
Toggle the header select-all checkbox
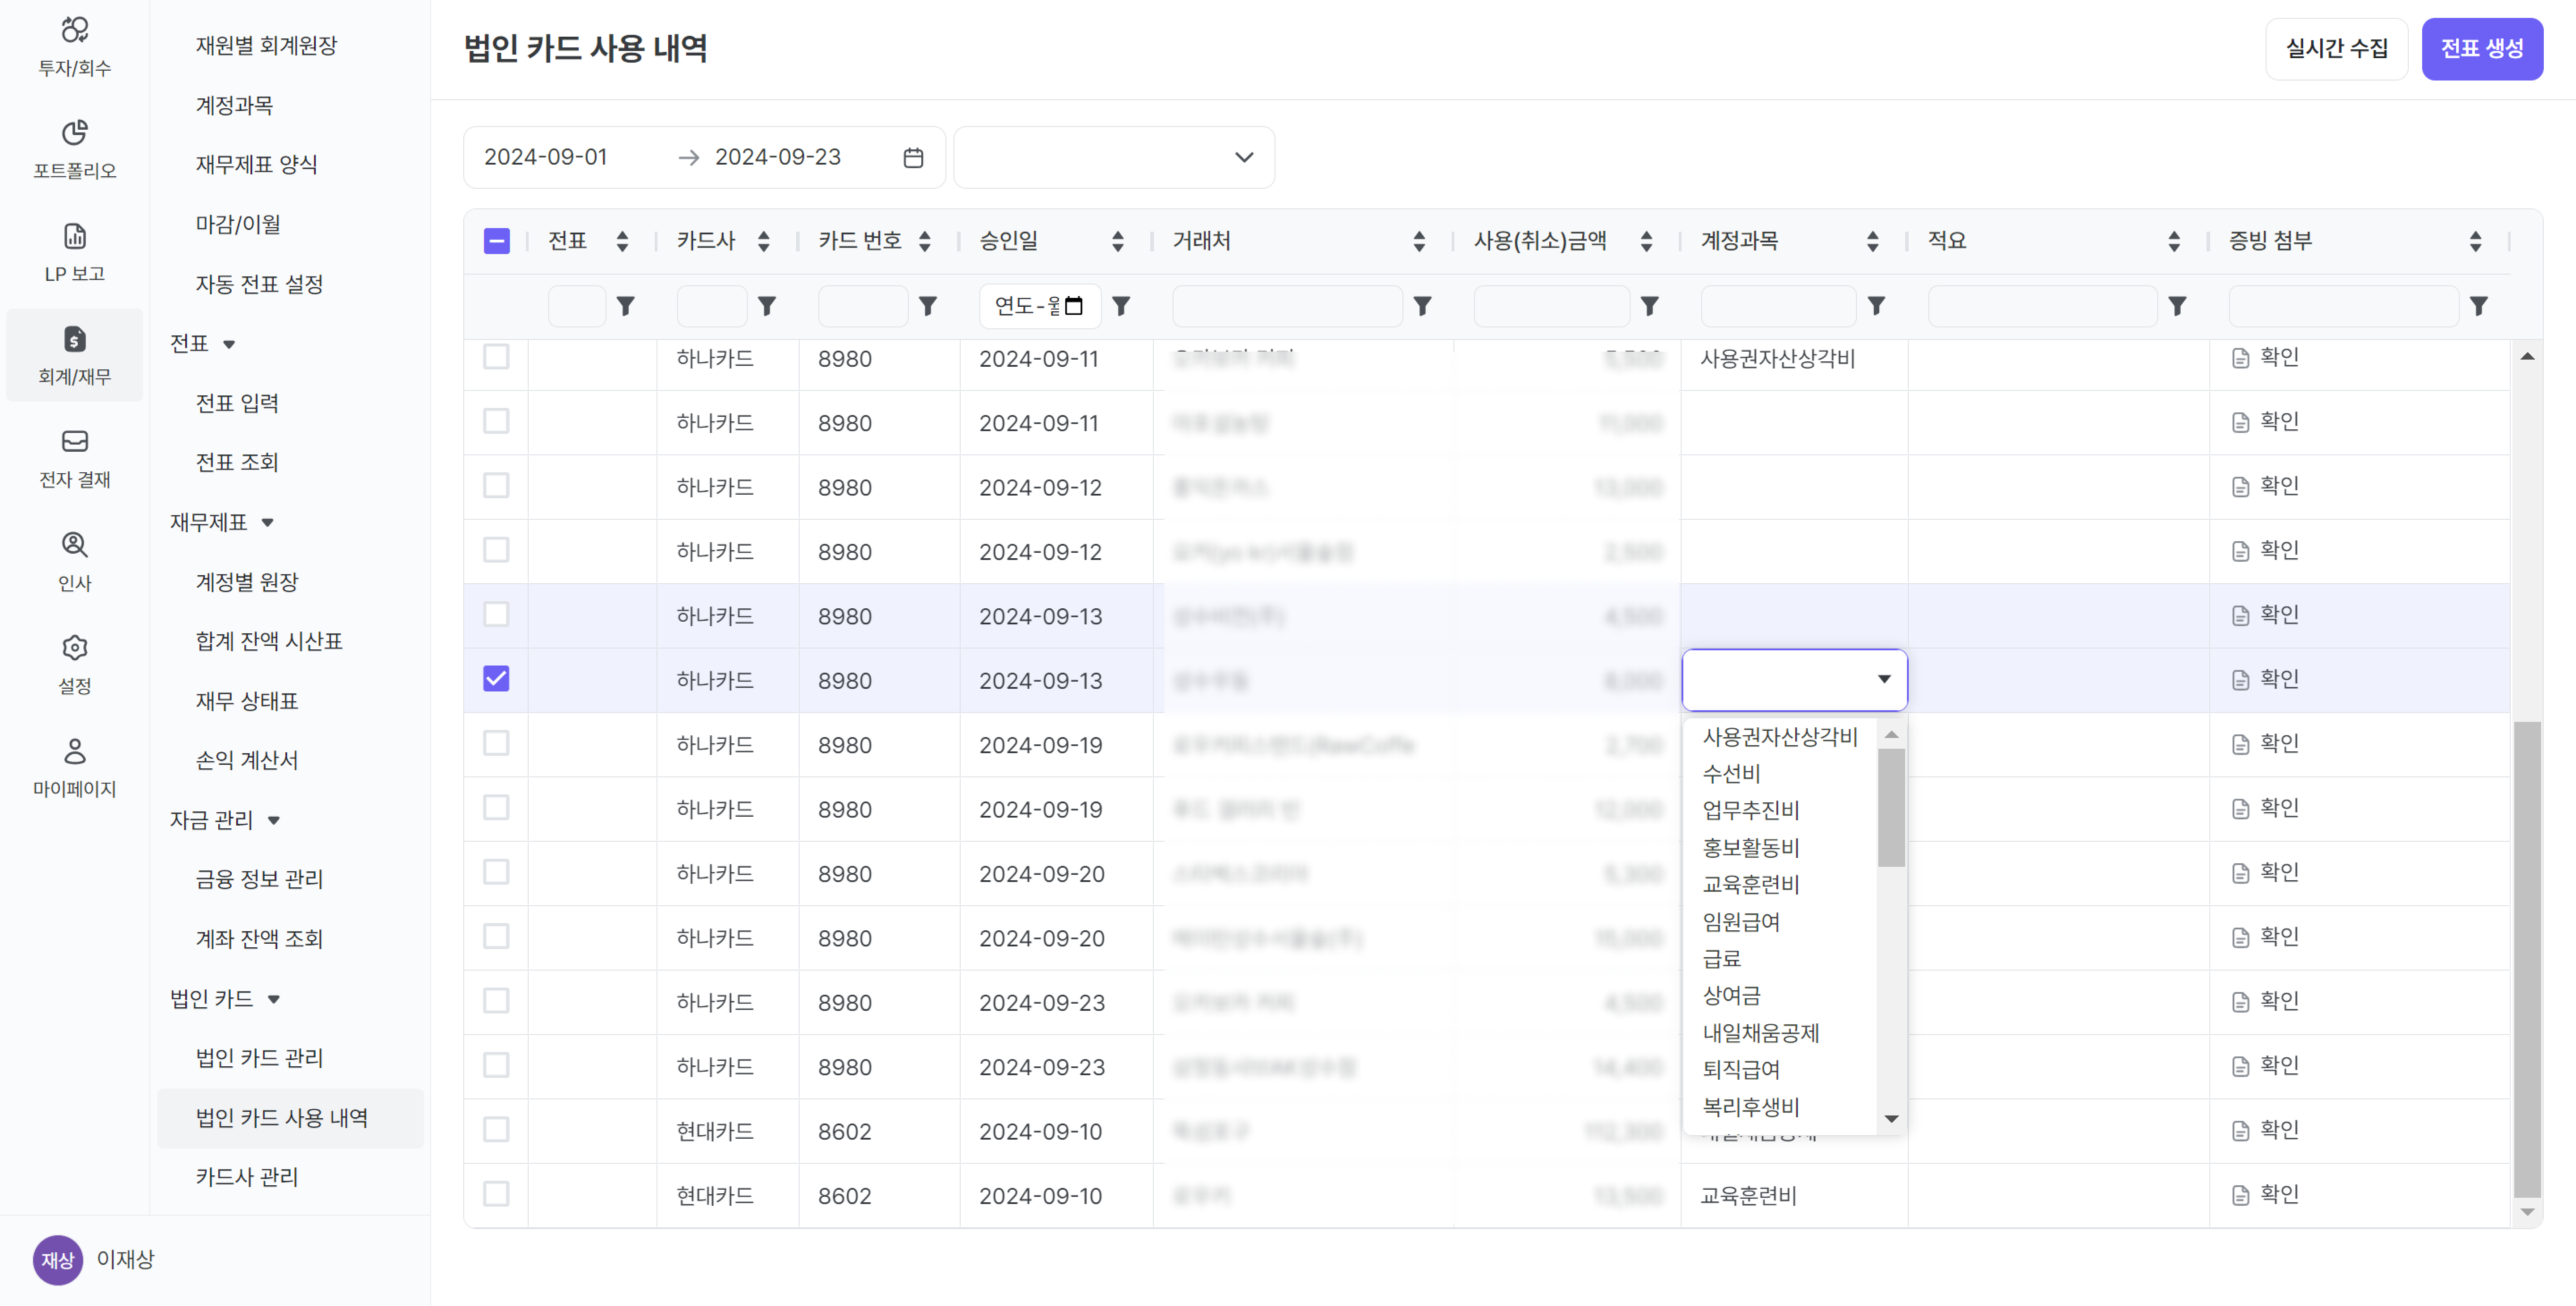[x=496, y=241]
